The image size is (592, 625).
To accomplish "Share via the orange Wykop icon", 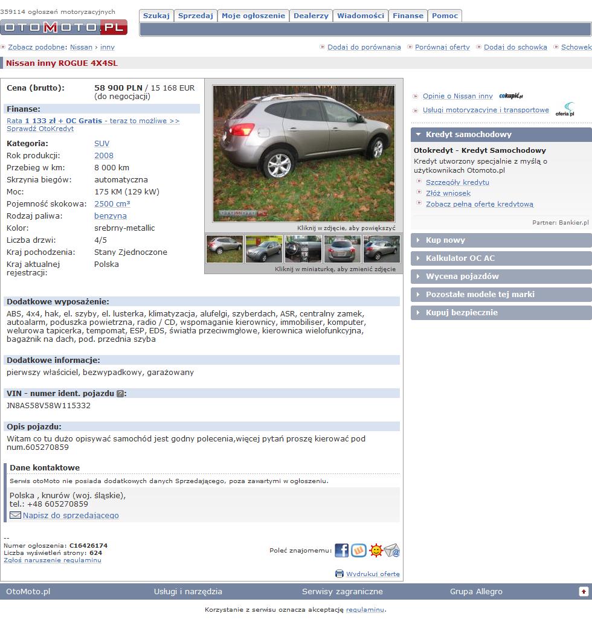I will point(359,551).
